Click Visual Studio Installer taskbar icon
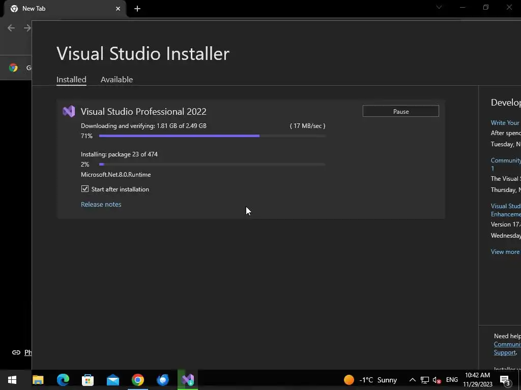This screenshot has height=390, width=521. pyautogui.click(x=188, y=380)
